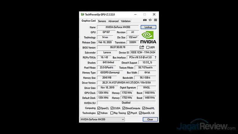Click the Texture Fillrate value 58.7 GTexel/s

pyautogui.click(x=145, y=68)
